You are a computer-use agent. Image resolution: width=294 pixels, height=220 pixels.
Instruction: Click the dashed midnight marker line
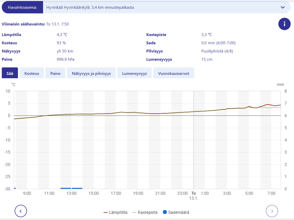click(x=194, y=144)
